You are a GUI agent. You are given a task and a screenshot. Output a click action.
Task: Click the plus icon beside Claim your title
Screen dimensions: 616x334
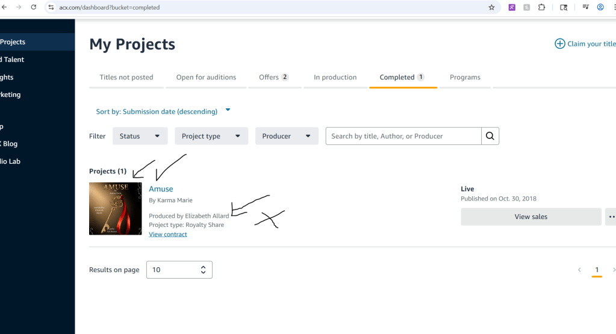click(559, 44)
